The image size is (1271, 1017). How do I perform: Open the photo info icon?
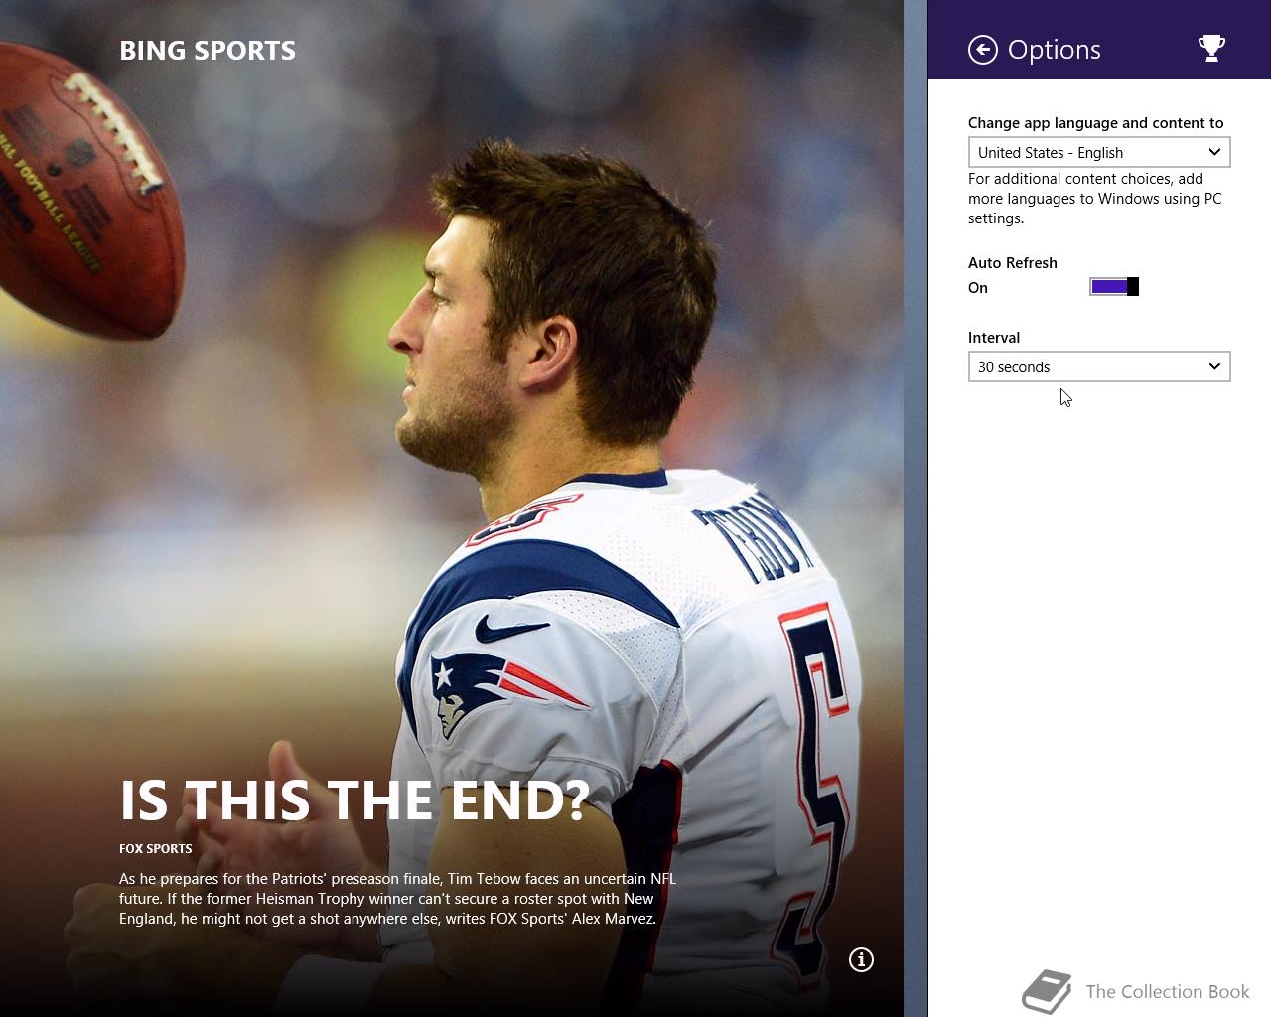point(861,959)
